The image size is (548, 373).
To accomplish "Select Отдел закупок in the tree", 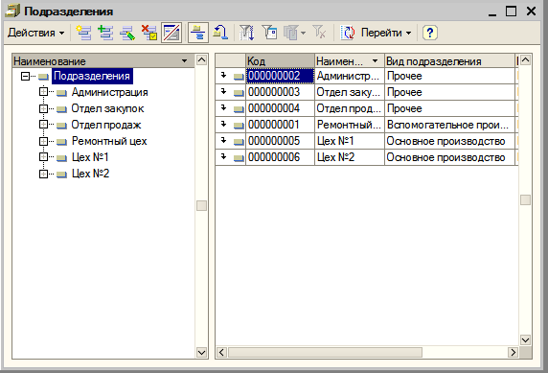I will (107, 108).
